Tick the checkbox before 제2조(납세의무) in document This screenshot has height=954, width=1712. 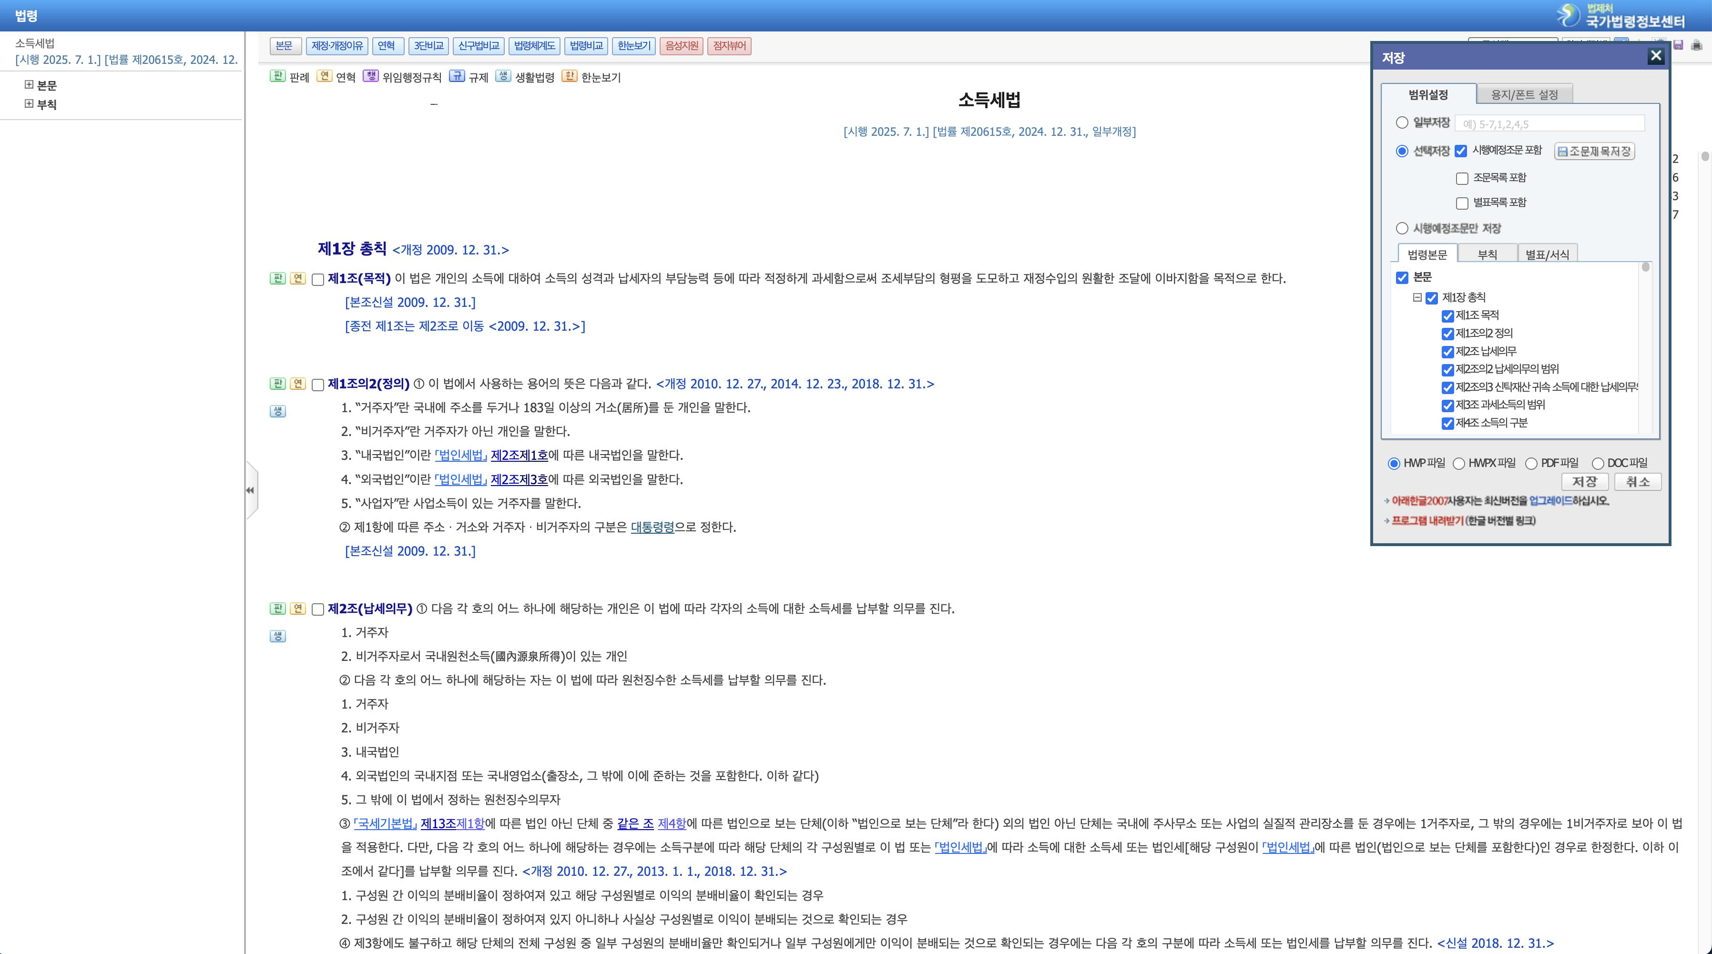click(x=318, y=610)
